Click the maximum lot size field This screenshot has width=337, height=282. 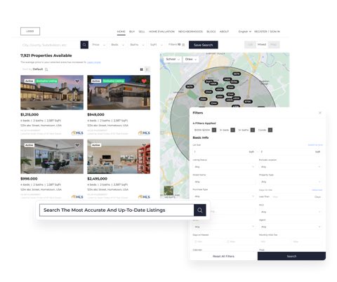pos(291,152)
